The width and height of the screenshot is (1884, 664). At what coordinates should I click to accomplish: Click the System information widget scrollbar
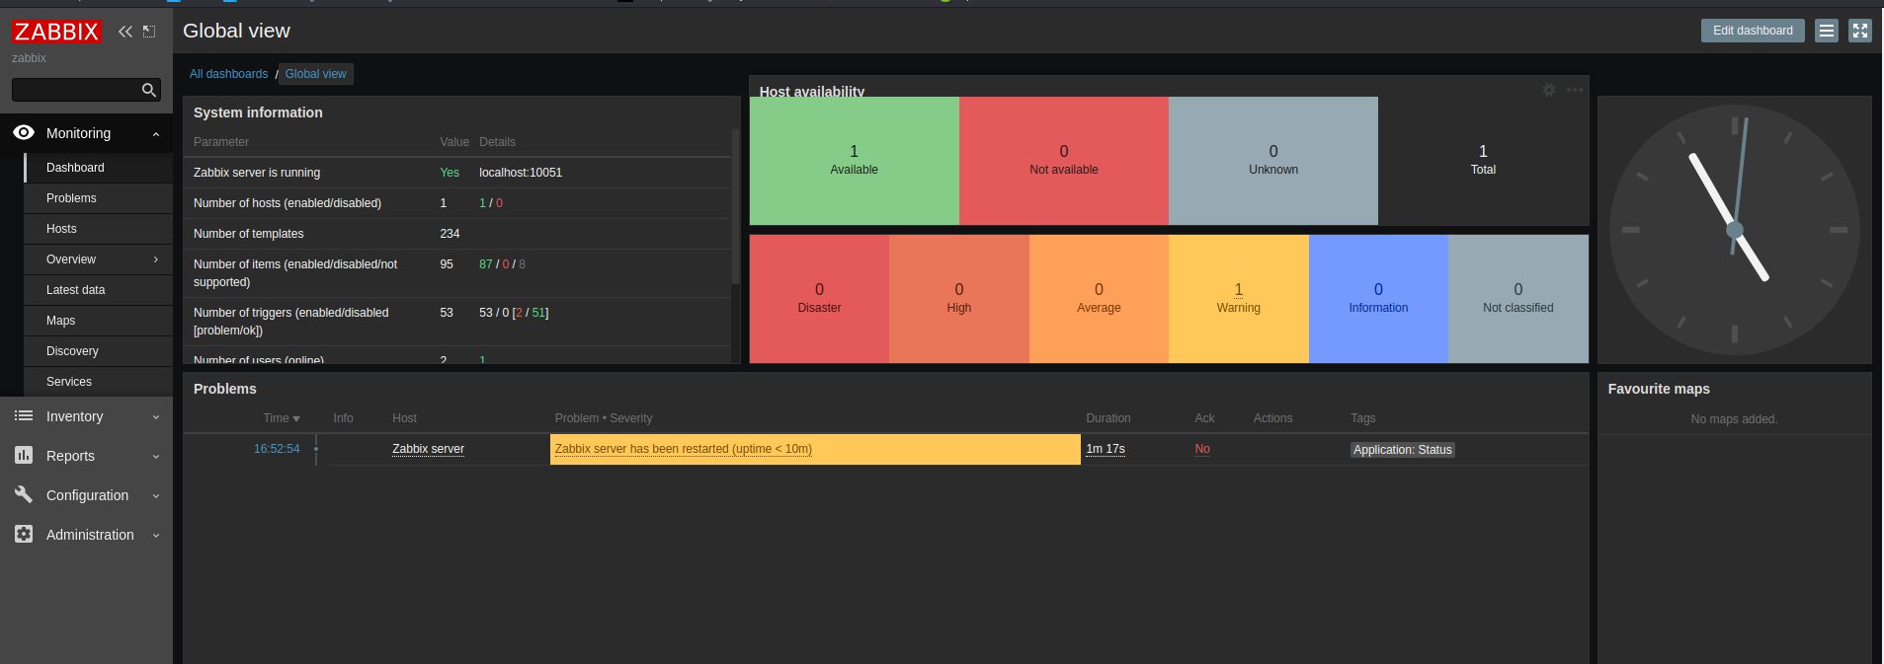pyautogui.click(x=735, y=207)
